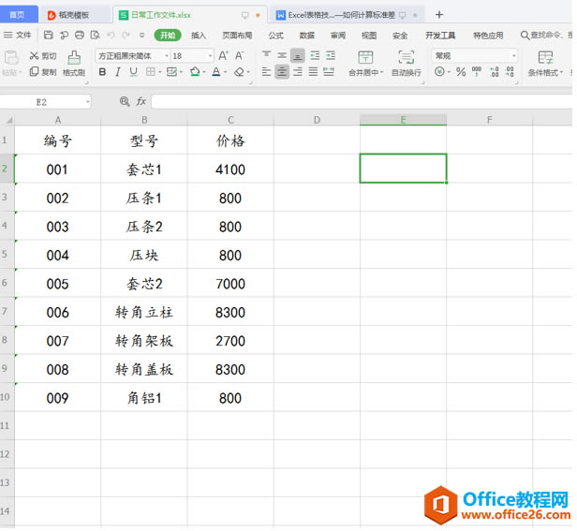577x531 pixels.
Task: Click the clear format eraser icon
Action: 239,72
